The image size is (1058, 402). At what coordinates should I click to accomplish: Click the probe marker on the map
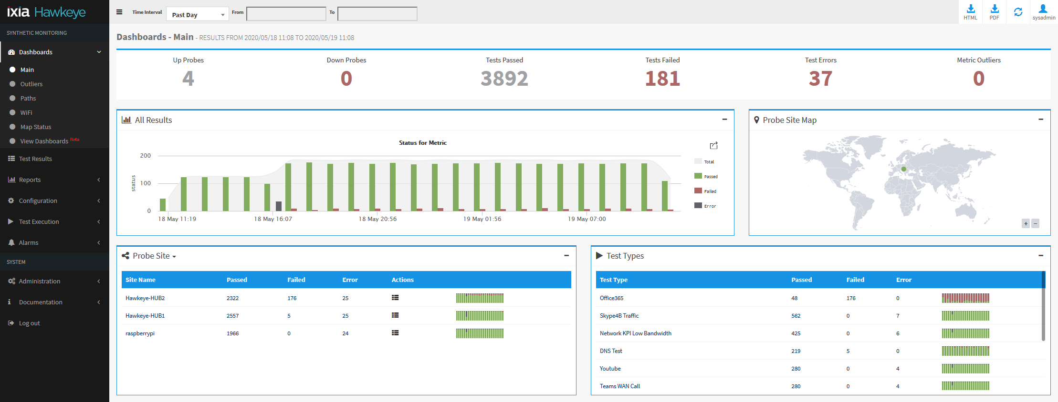click(x=903, y=169)
